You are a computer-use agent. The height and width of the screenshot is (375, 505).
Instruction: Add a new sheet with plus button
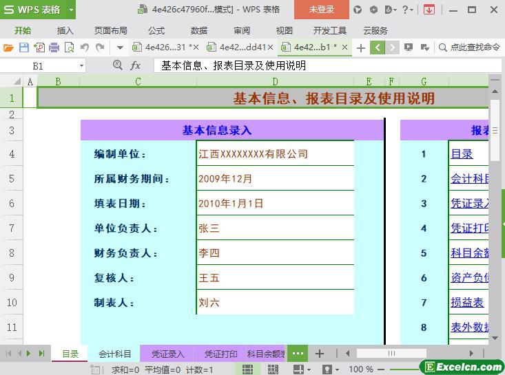[319, 354]
